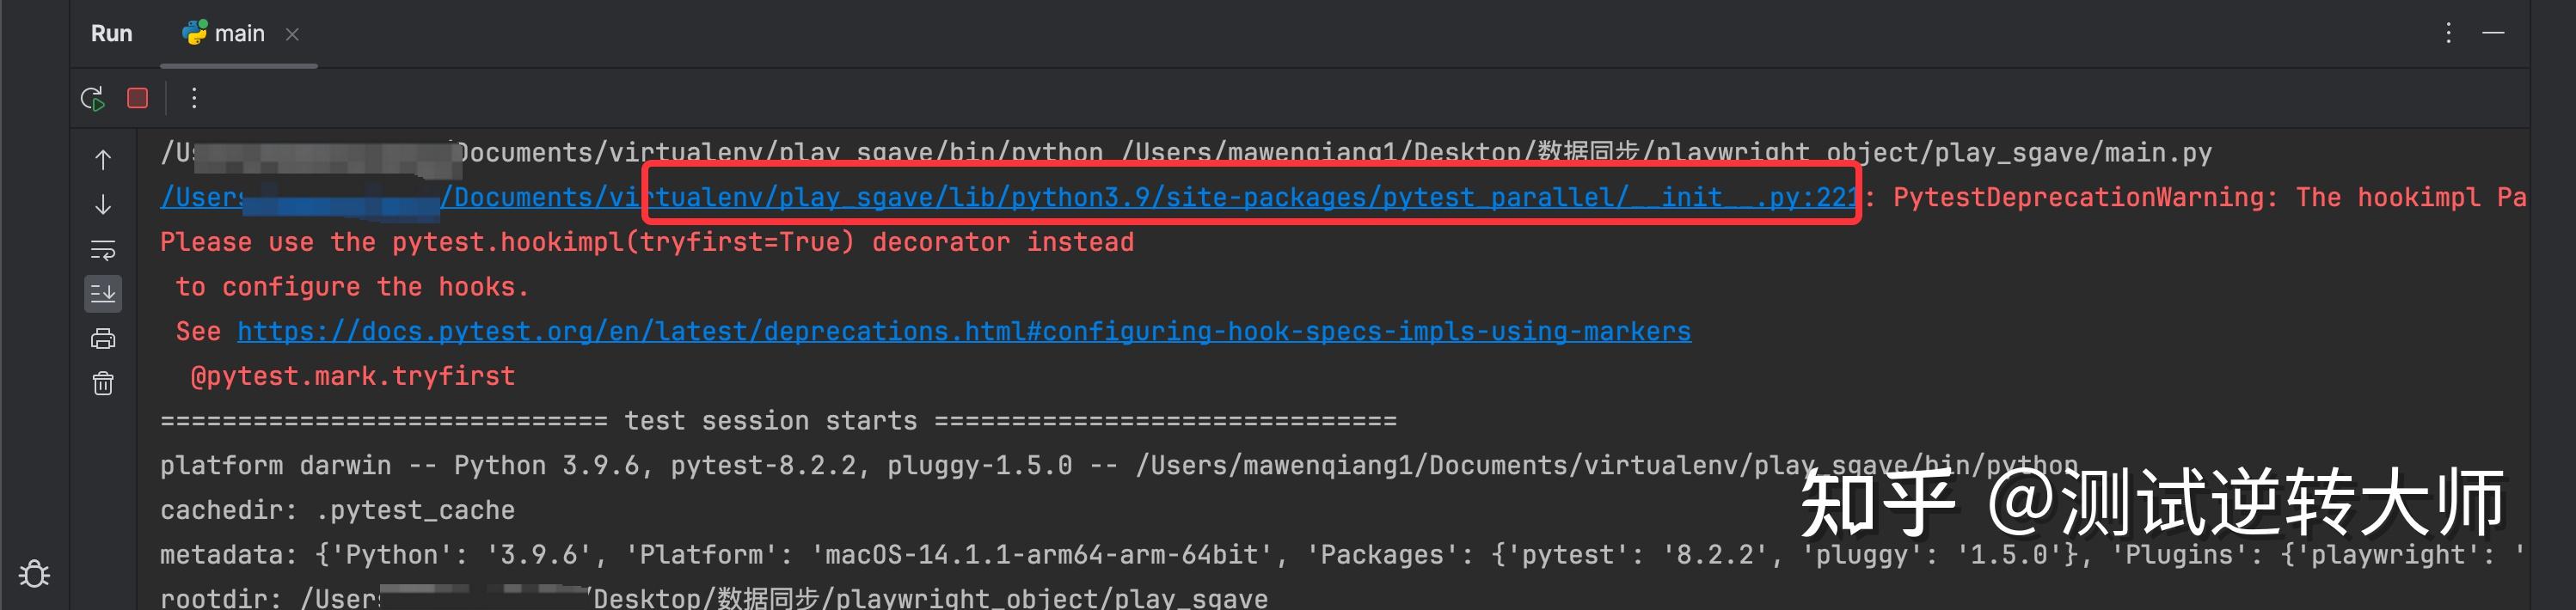
Task: Toggle scroll to end of output
Action: 103,294
